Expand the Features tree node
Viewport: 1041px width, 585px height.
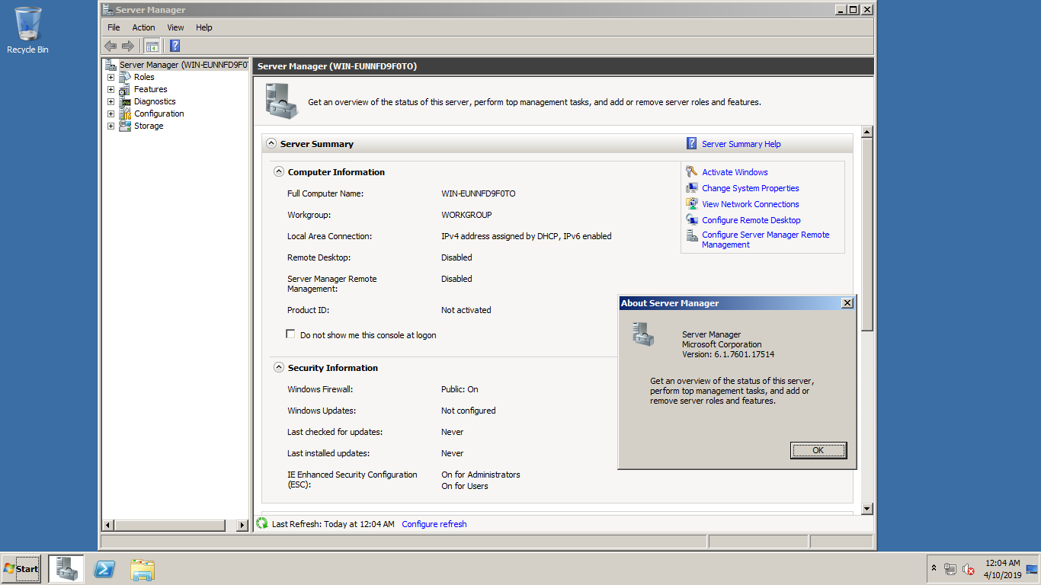tap(111, 89)
